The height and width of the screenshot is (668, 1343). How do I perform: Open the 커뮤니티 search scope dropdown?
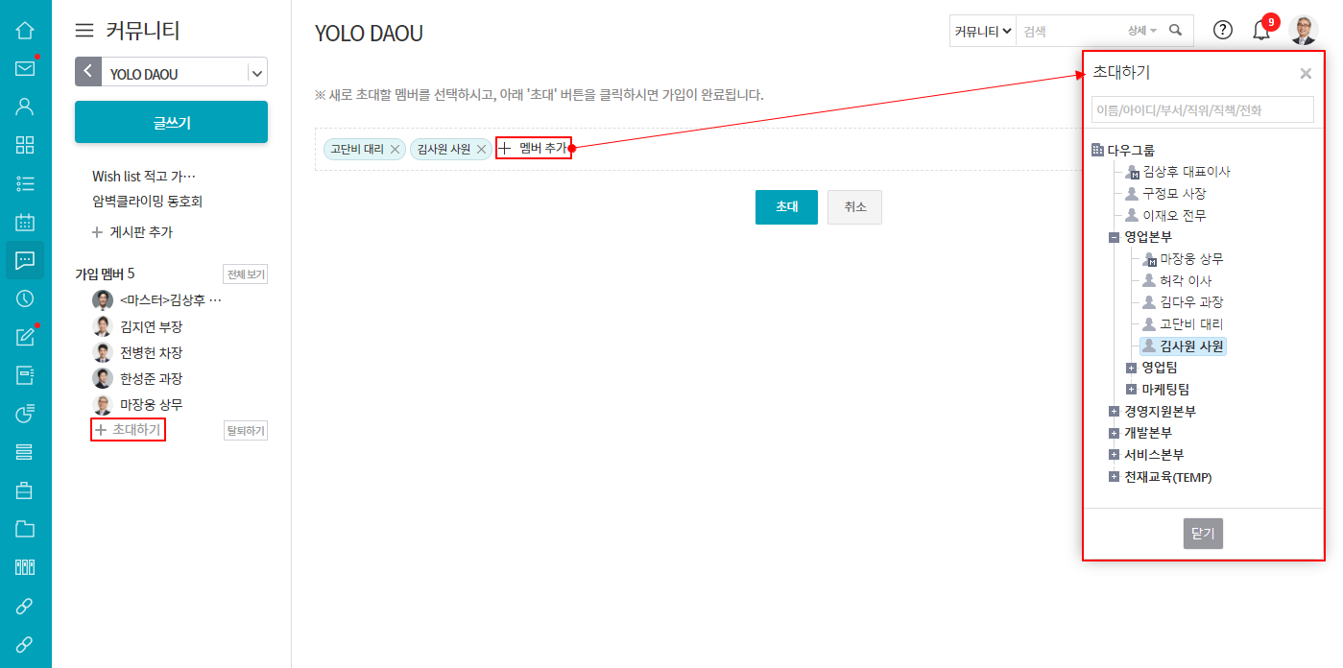983,31
